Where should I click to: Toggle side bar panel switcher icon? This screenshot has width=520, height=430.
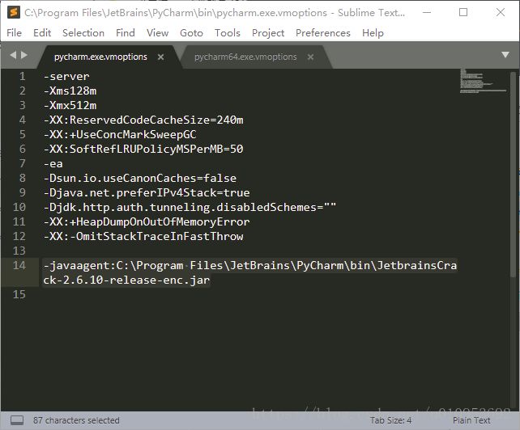[16, 420]
